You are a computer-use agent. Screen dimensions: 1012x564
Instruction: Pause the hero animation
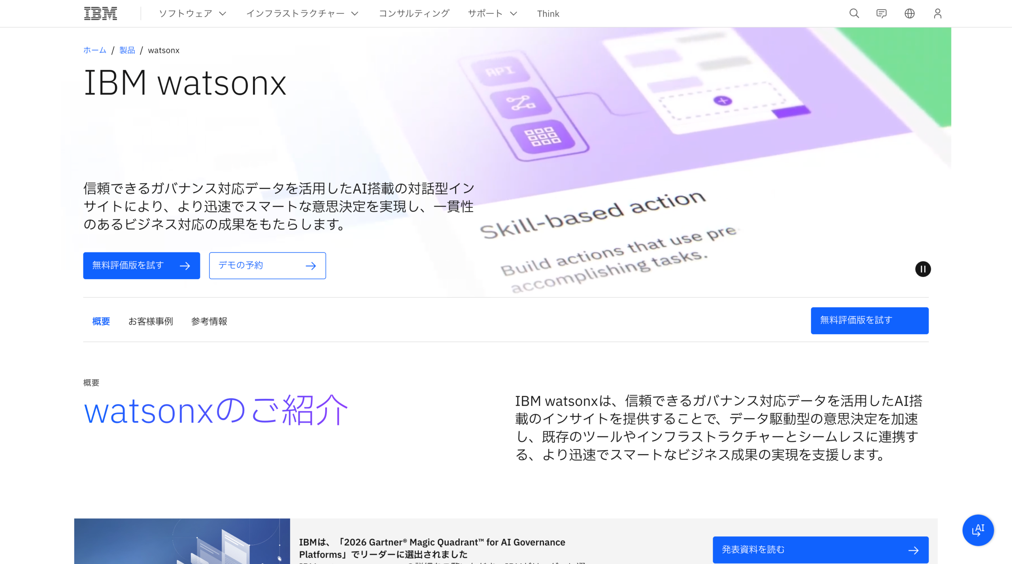click(x=923, y=269)
